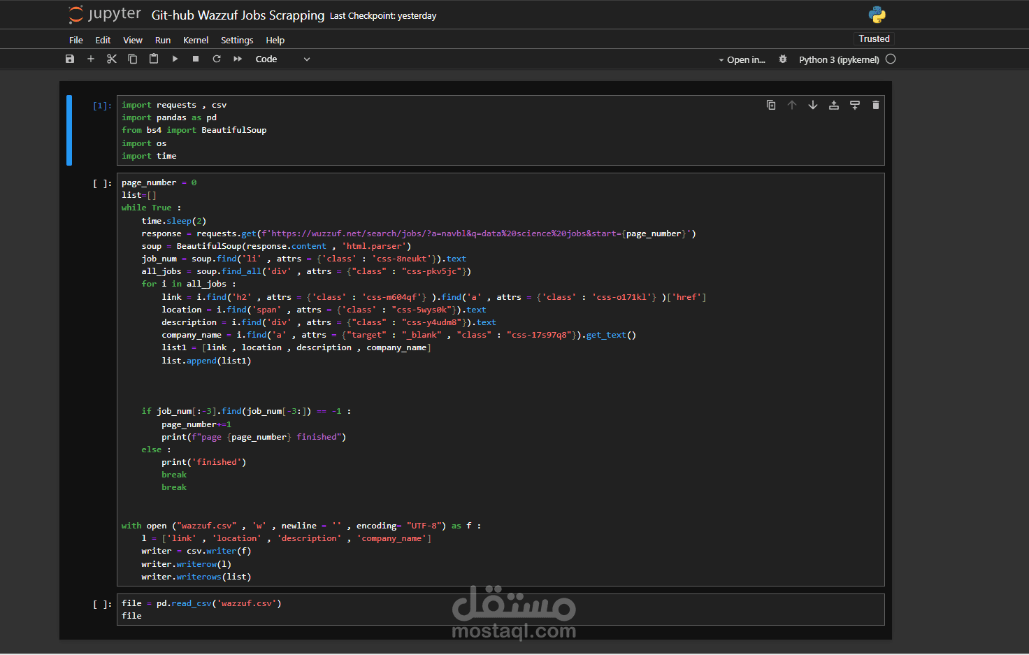The width and height of the screenshot is (1029, 655).
Task: Switch kernel via Python 3 (ipykernel)
Action: pos(839,60)
